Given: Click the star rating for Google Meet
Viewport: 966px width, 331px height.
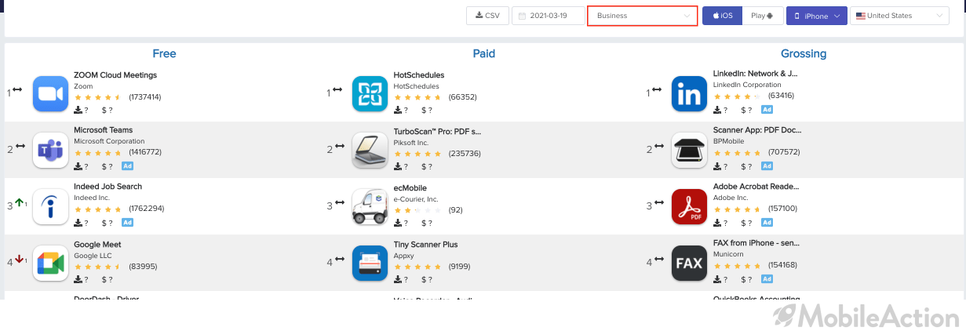Looking at the screenshot, I should 97,267.
